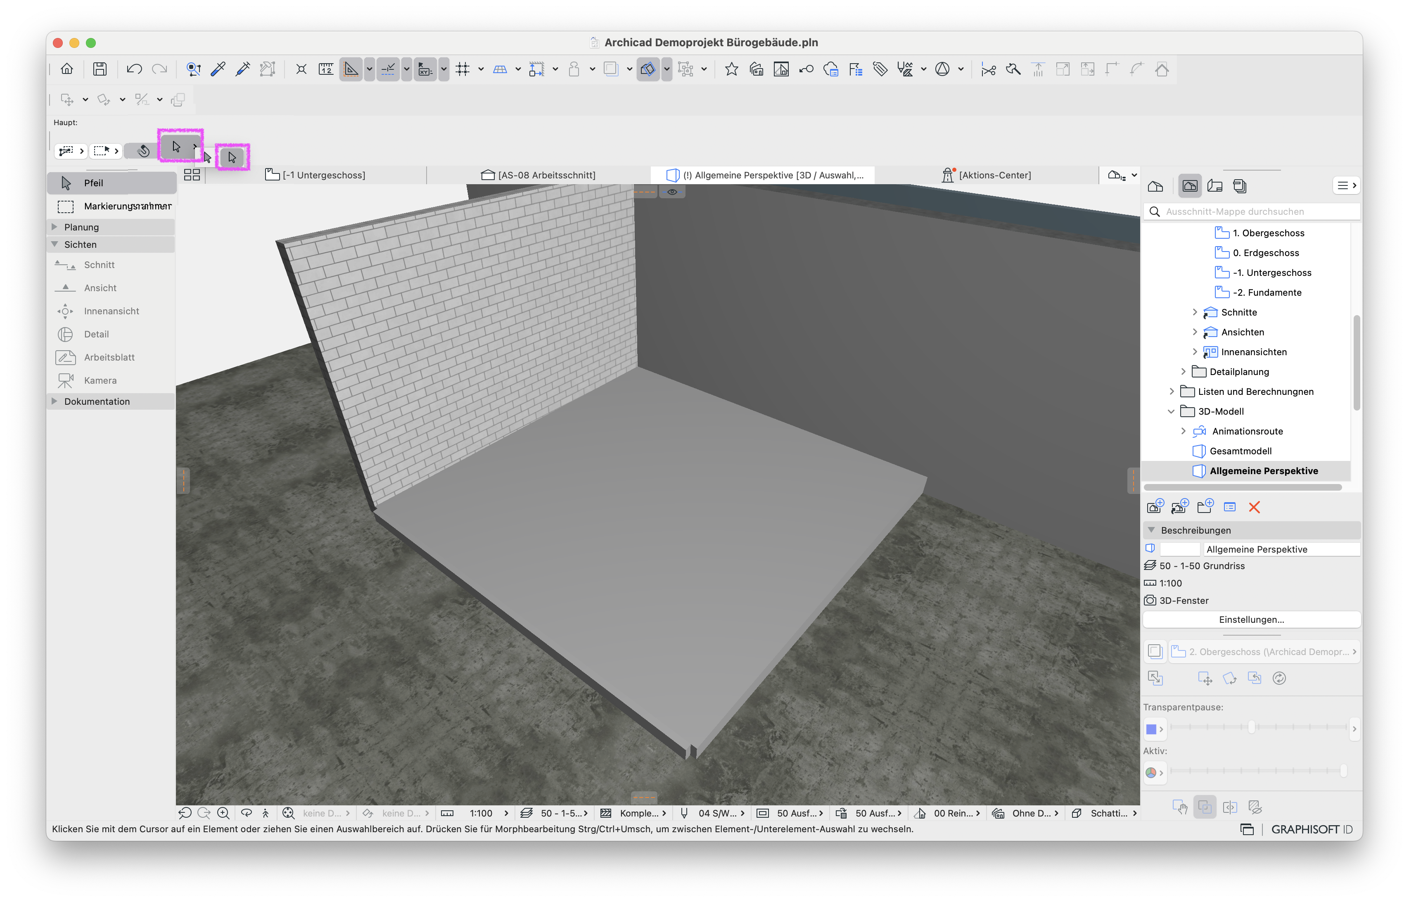This screenshot has width=1409, height=902.
Task: Select 0. Erdgeschoss in the tree
Action: tap(1266, 252)
